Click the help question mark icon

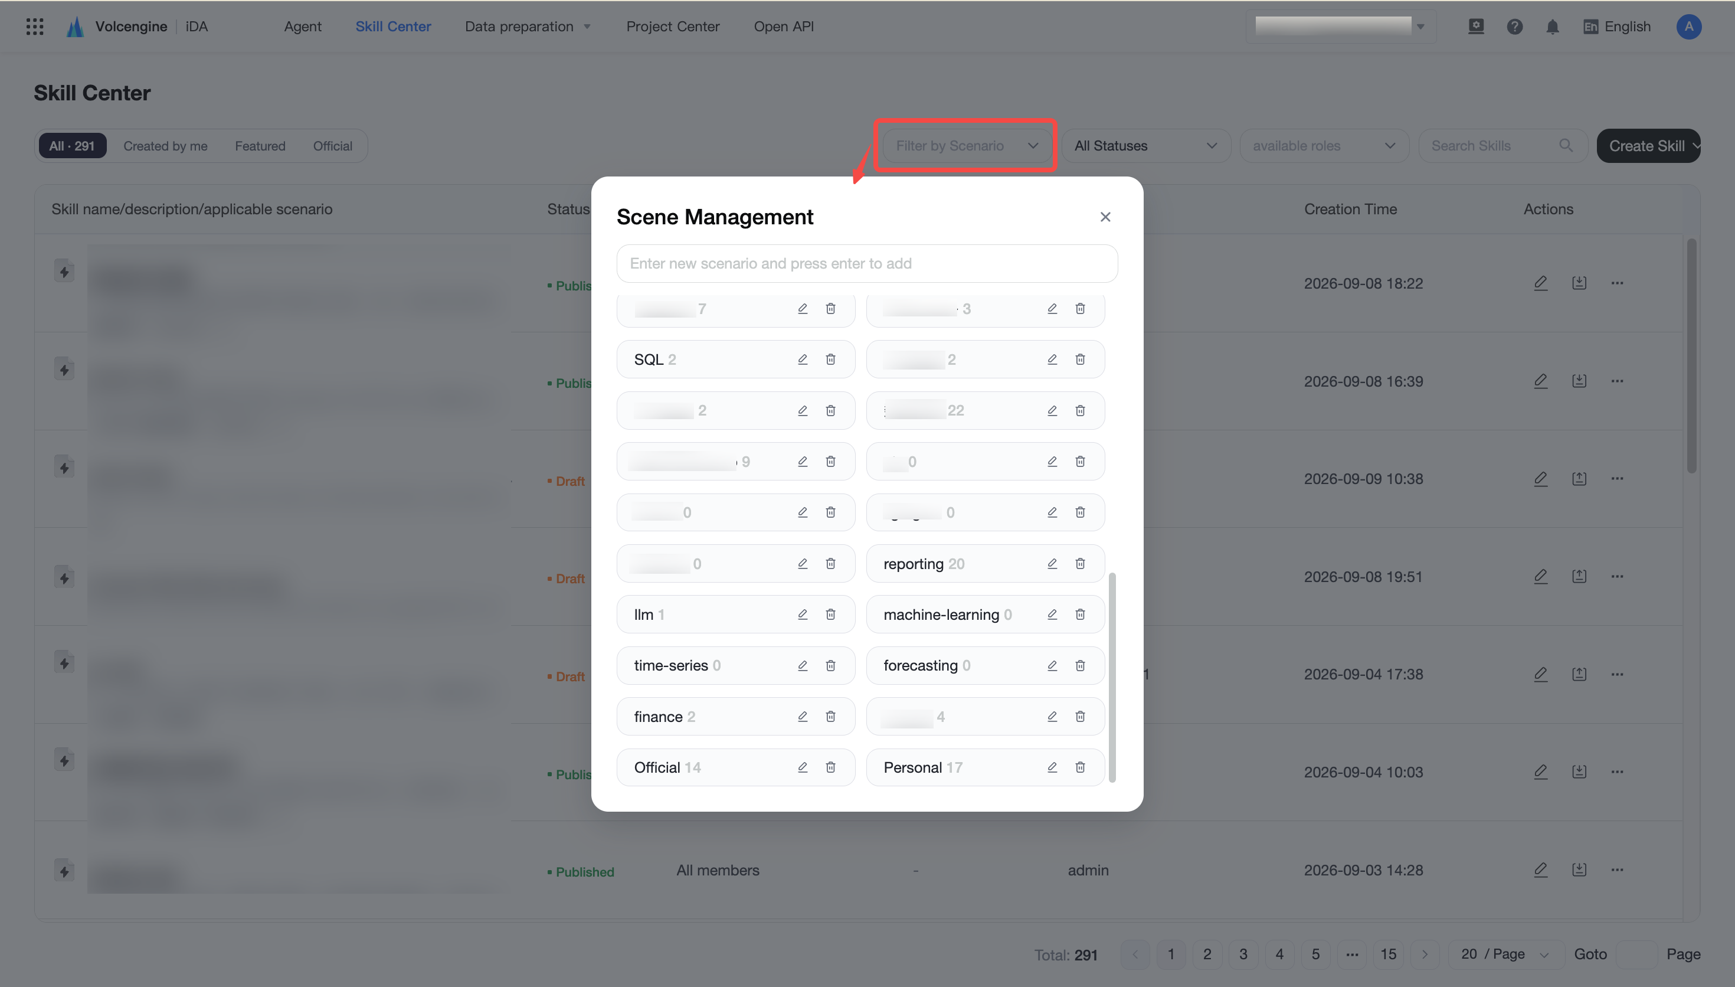pos(1515,27)
